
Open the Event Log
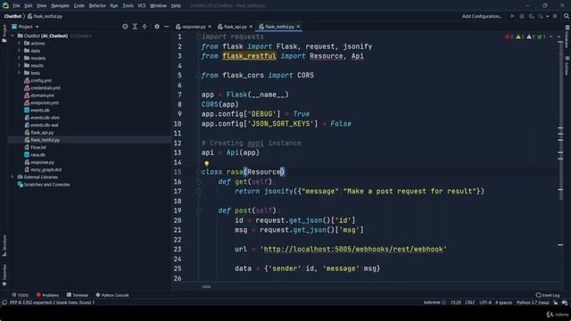click(548, 295)
